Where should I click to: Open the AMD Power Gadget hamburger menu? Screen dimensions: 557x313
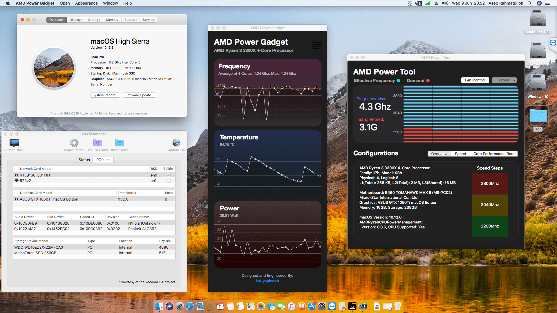click(x=317, y=46)
